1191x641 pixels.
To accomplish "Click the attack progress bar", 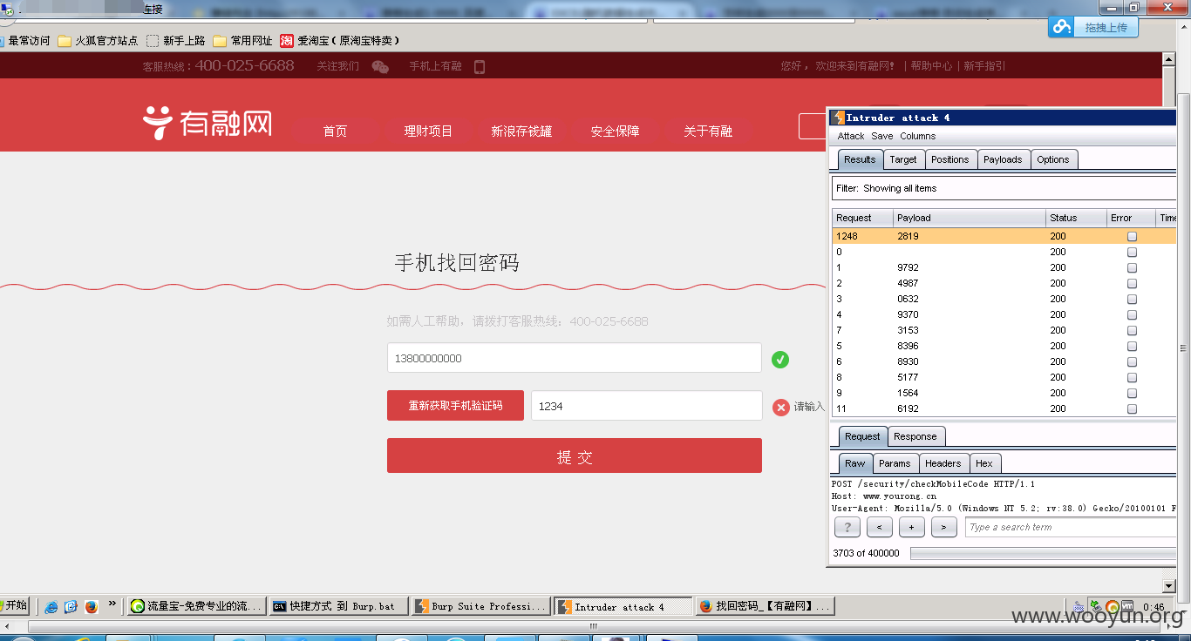I will point(1043,553).
